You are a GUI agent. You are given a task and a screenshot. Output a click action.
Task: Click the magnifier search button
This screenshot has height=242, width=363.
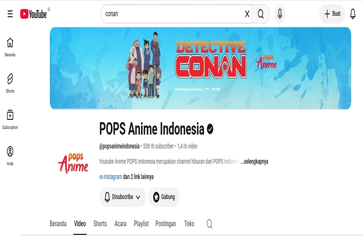point(261,14)
